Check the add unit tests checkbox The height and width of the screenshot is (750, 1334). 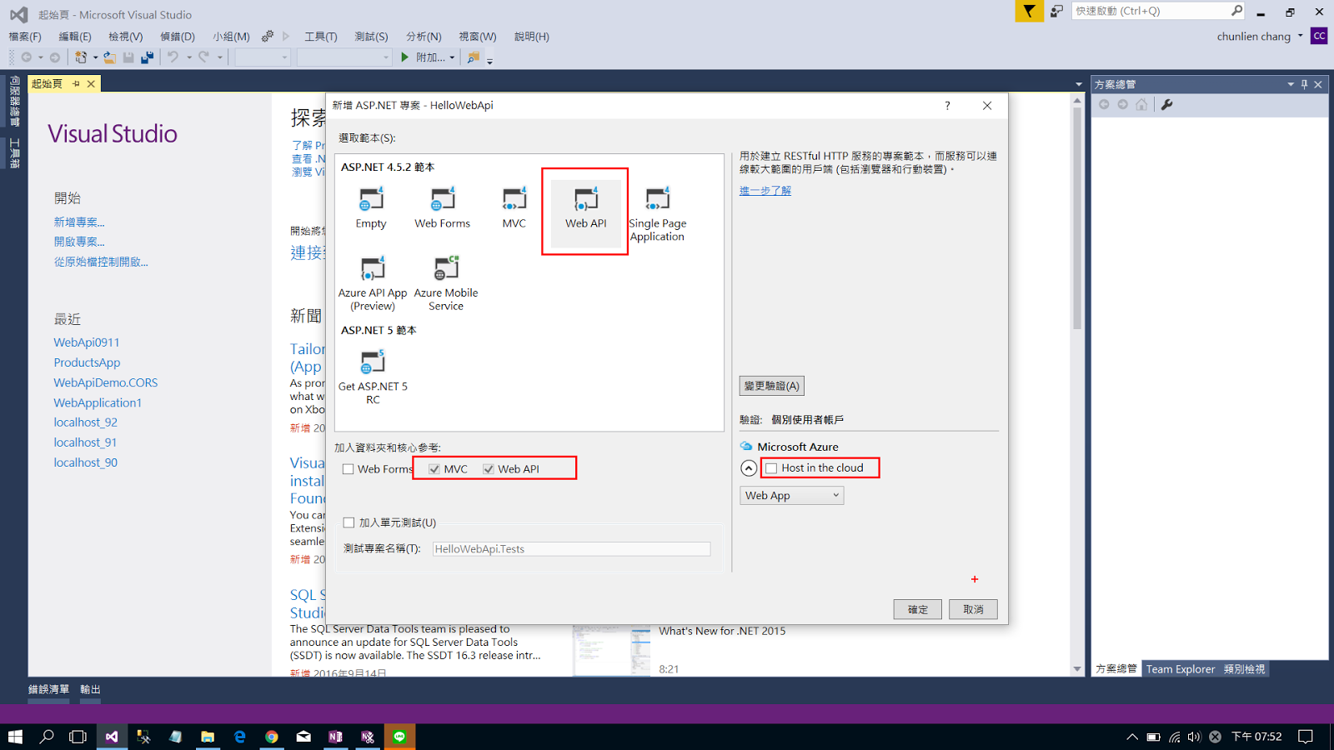click(349, 522)
